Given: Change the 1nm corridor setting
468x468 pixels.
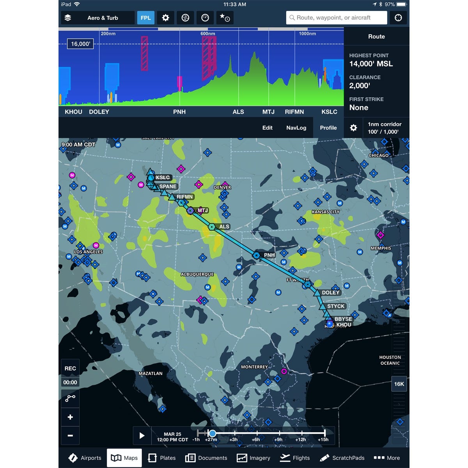Looking at the screenshot, I should tap(384, 128).
